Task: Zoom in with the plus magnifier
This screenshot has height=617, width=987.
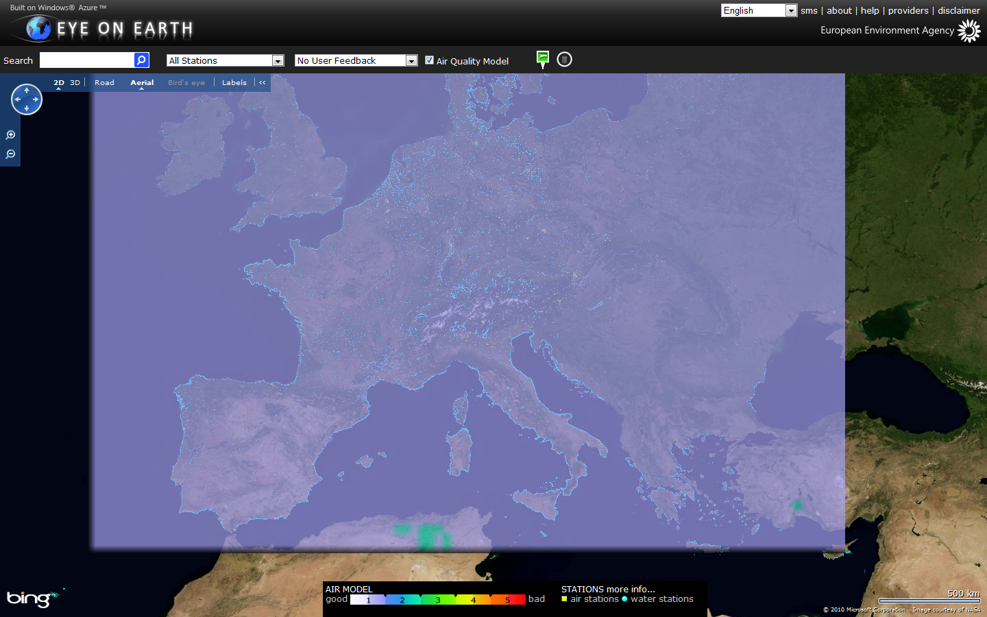Action: pos(10,135)
